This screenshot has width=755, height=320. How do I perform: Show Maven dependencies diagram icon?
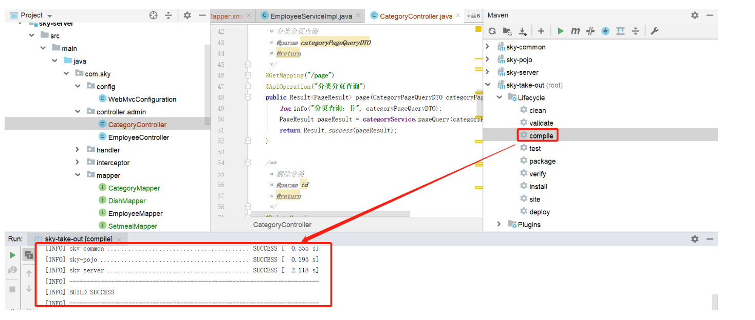coord(620,31)
